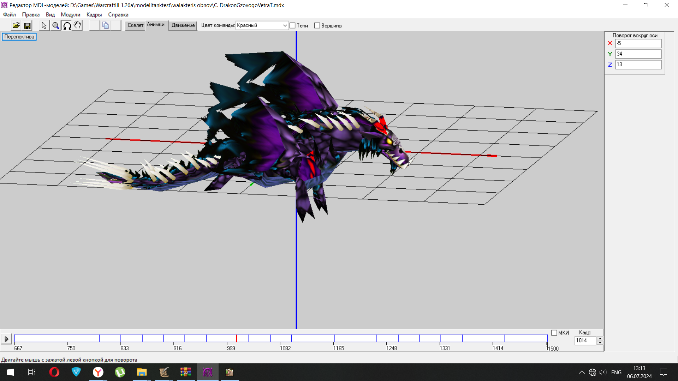The width and height of the screenshot is (678, 381).
Task: Click the save floppy disk icon
Action: [27, 25]
